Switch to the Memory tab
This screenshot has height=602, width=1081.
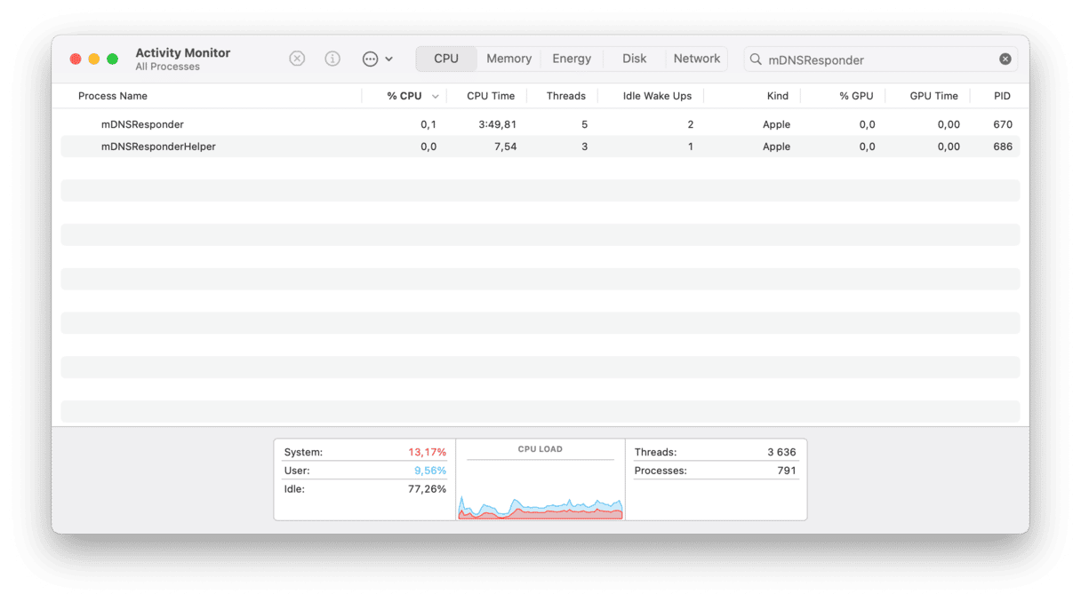click(508, 59)
